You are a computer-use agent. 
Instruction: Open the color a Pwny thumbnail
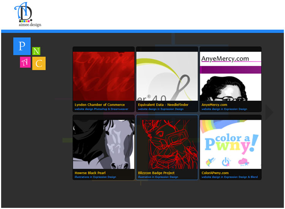[x=231, y=144]
